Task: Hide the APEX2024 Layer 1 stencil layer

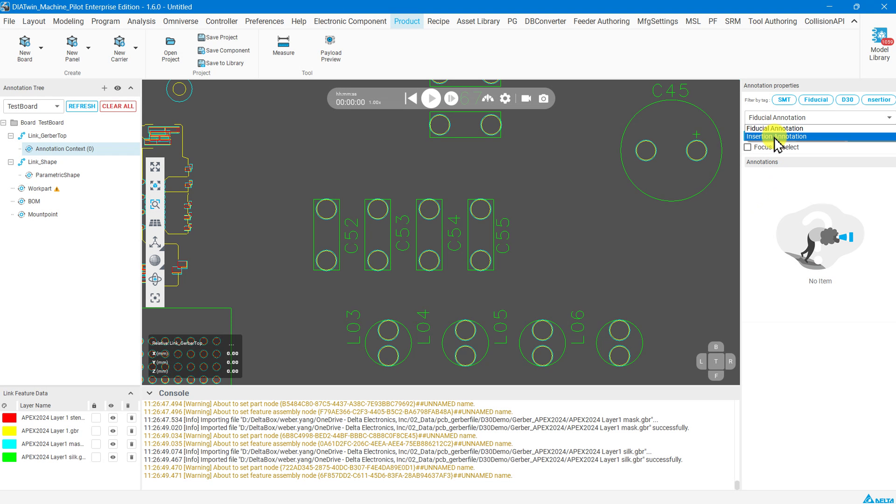Action: click(112, 418)
